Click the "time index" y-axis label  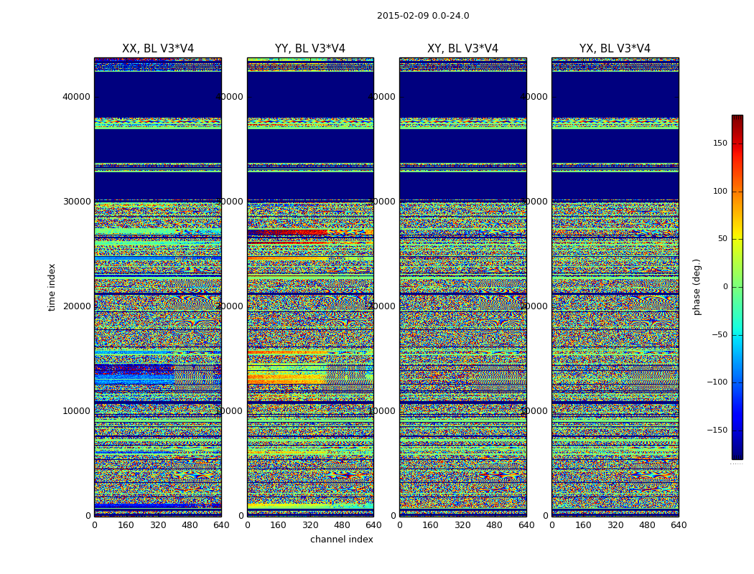[52, 287]
